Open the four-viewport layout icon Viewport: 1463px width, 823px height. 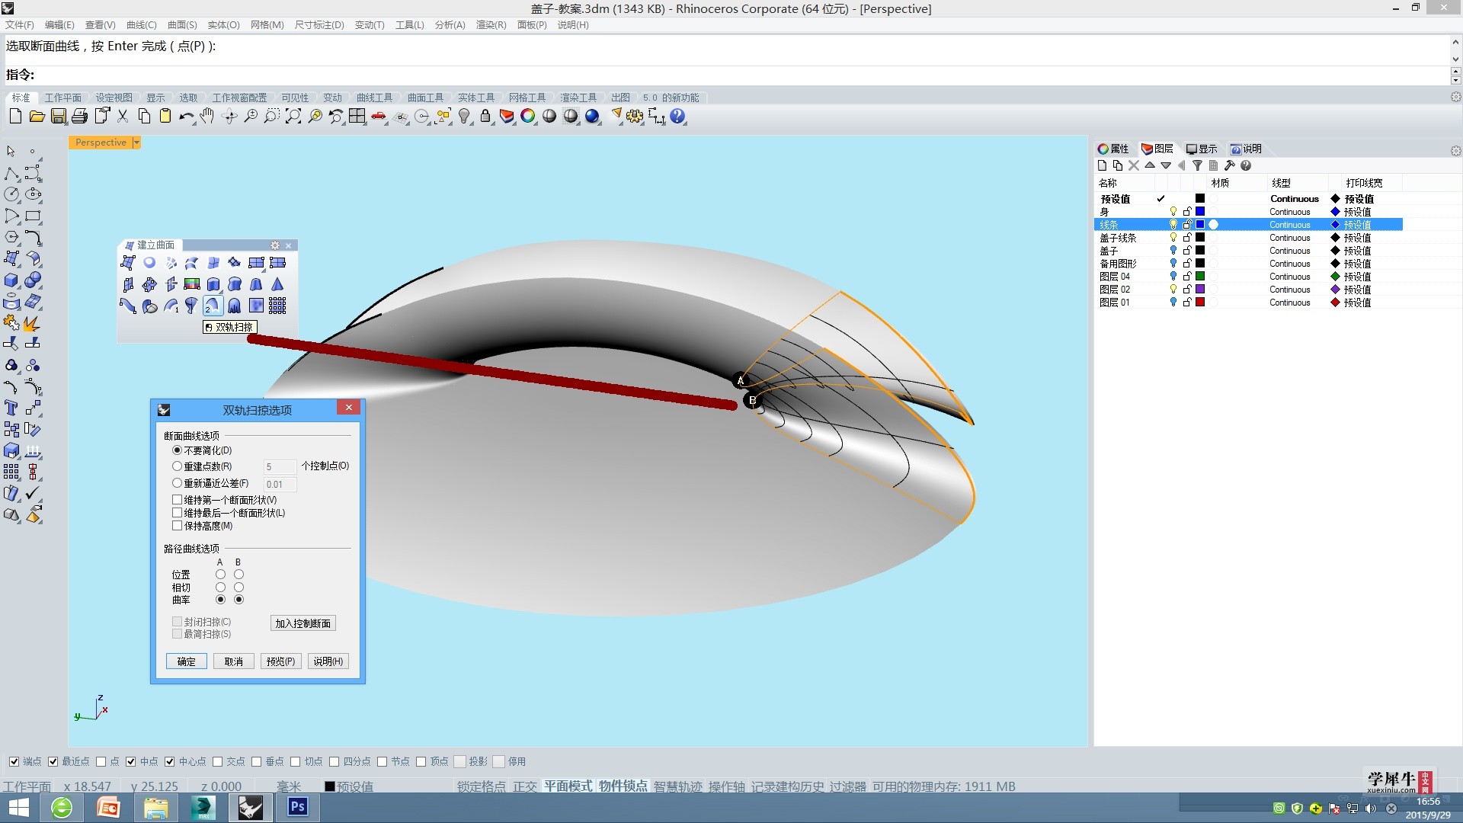(x=357, y=116)
